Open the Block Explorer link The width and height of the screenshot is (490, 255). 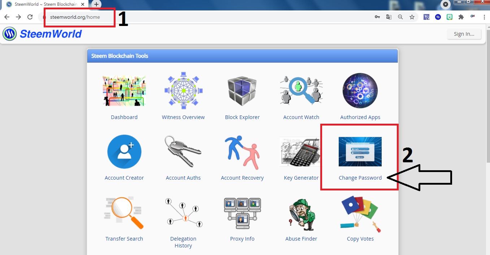pyautogui.click(x=242, y=117)
